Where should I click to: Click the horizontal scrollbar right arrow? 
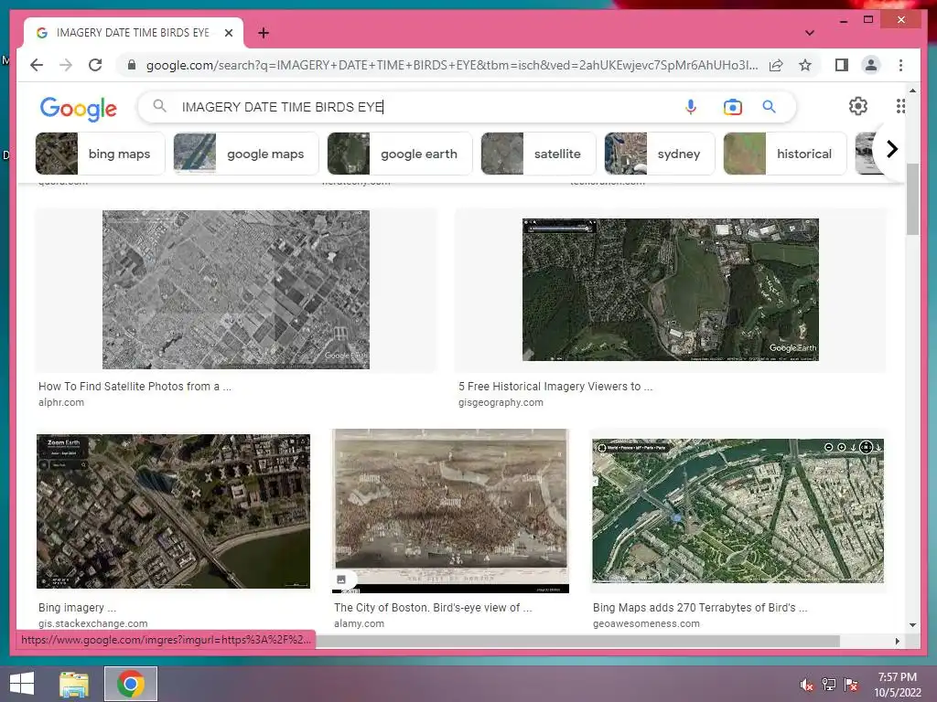pyautogui.click(x=897, y=641)
